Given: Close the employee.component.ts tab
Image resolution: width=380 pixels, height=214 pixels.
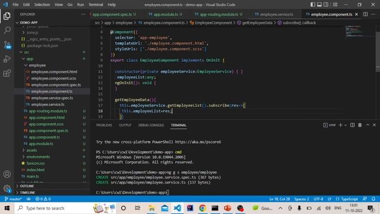Looking at the screenshot, I should click(x=356, y=14).
